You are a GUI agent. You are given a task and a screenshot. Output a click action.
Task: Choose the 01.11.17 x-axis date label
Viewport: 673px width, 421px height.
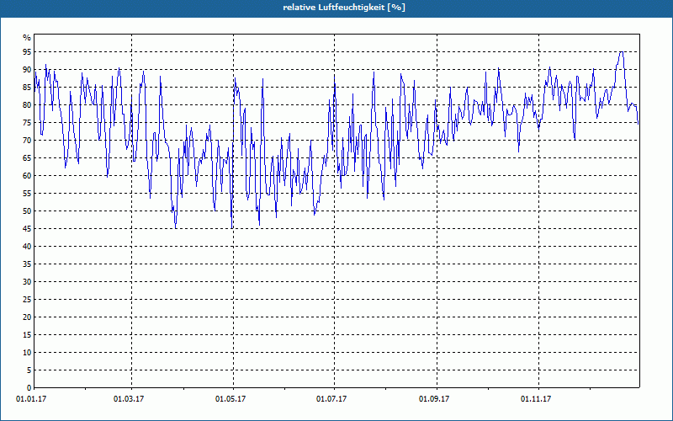tap(536, 398)
